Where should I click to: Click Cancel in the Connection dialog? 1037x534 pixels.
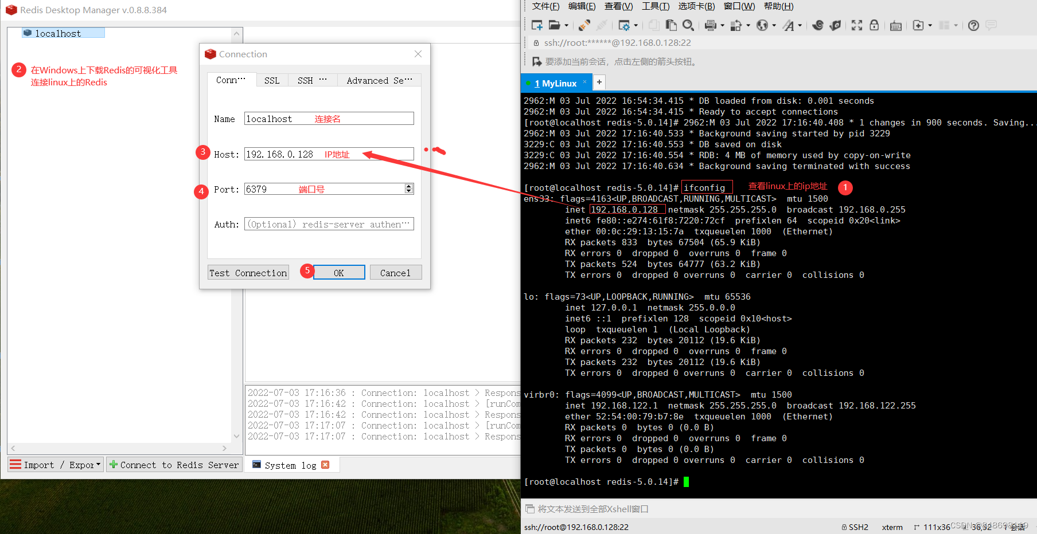coord(396,273)
